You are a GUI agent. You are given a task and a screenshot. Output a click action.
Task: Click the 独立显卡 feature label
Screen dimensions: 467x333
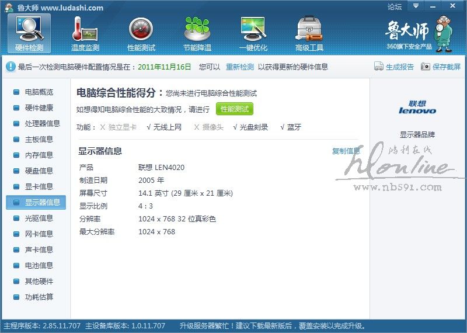click(123, 127)
